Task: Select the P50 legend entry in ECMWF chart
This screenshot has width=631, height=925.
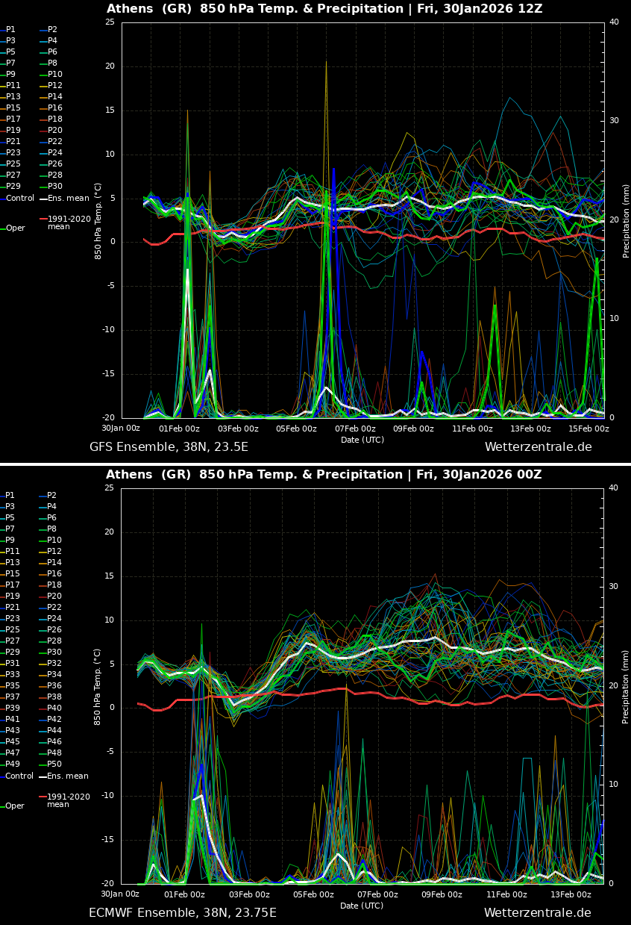Action: [x=54, y=764]
